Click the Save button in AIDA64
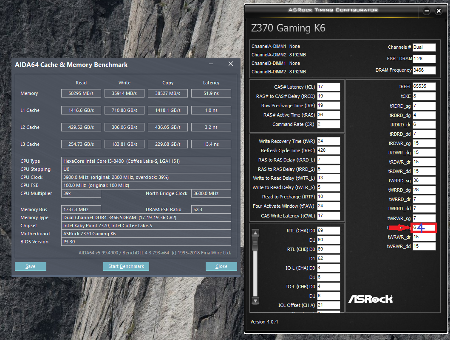The width and height of the screenshot is (450, 340). pos(31,266)
